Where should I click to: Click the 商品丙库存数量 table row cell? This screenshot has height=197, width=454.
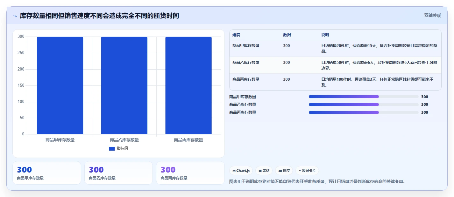pyautogui.click(x=246, y=79)
